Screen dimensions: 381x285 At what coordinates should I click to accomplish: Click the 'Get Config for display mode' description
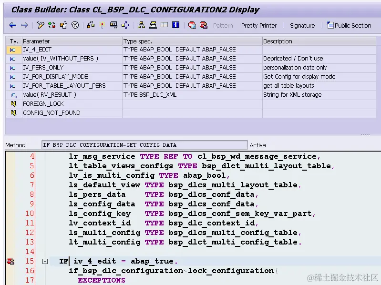pyautogui.click(x=299, y=77)
